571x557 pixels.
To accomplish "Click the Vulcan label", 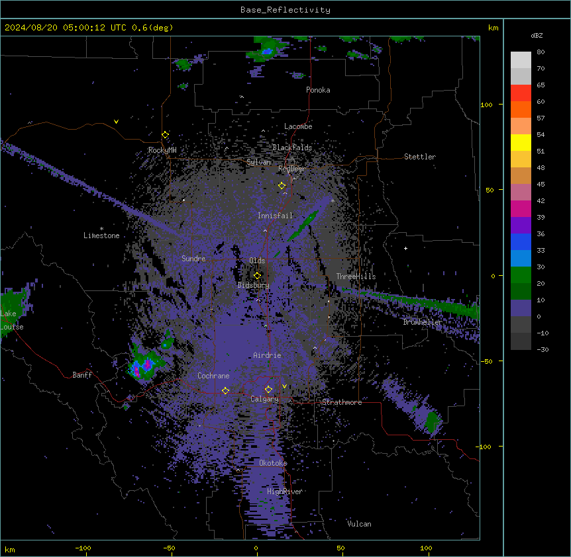I will tap(360, 524).
